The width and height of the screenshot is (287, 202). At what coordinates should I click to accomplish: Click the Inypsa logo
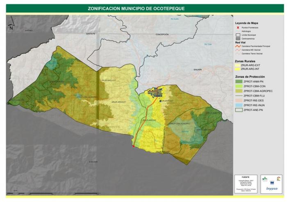pyautogui.click(x=271, y=189)
